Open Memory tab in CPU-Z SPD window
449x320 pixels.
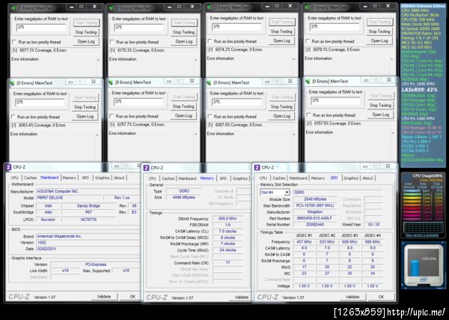pos(318,178)
